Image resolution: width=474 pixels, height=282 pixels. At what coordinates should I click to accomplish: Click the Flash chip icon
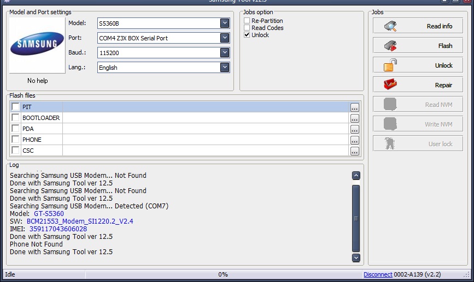(x=390, y=46)
